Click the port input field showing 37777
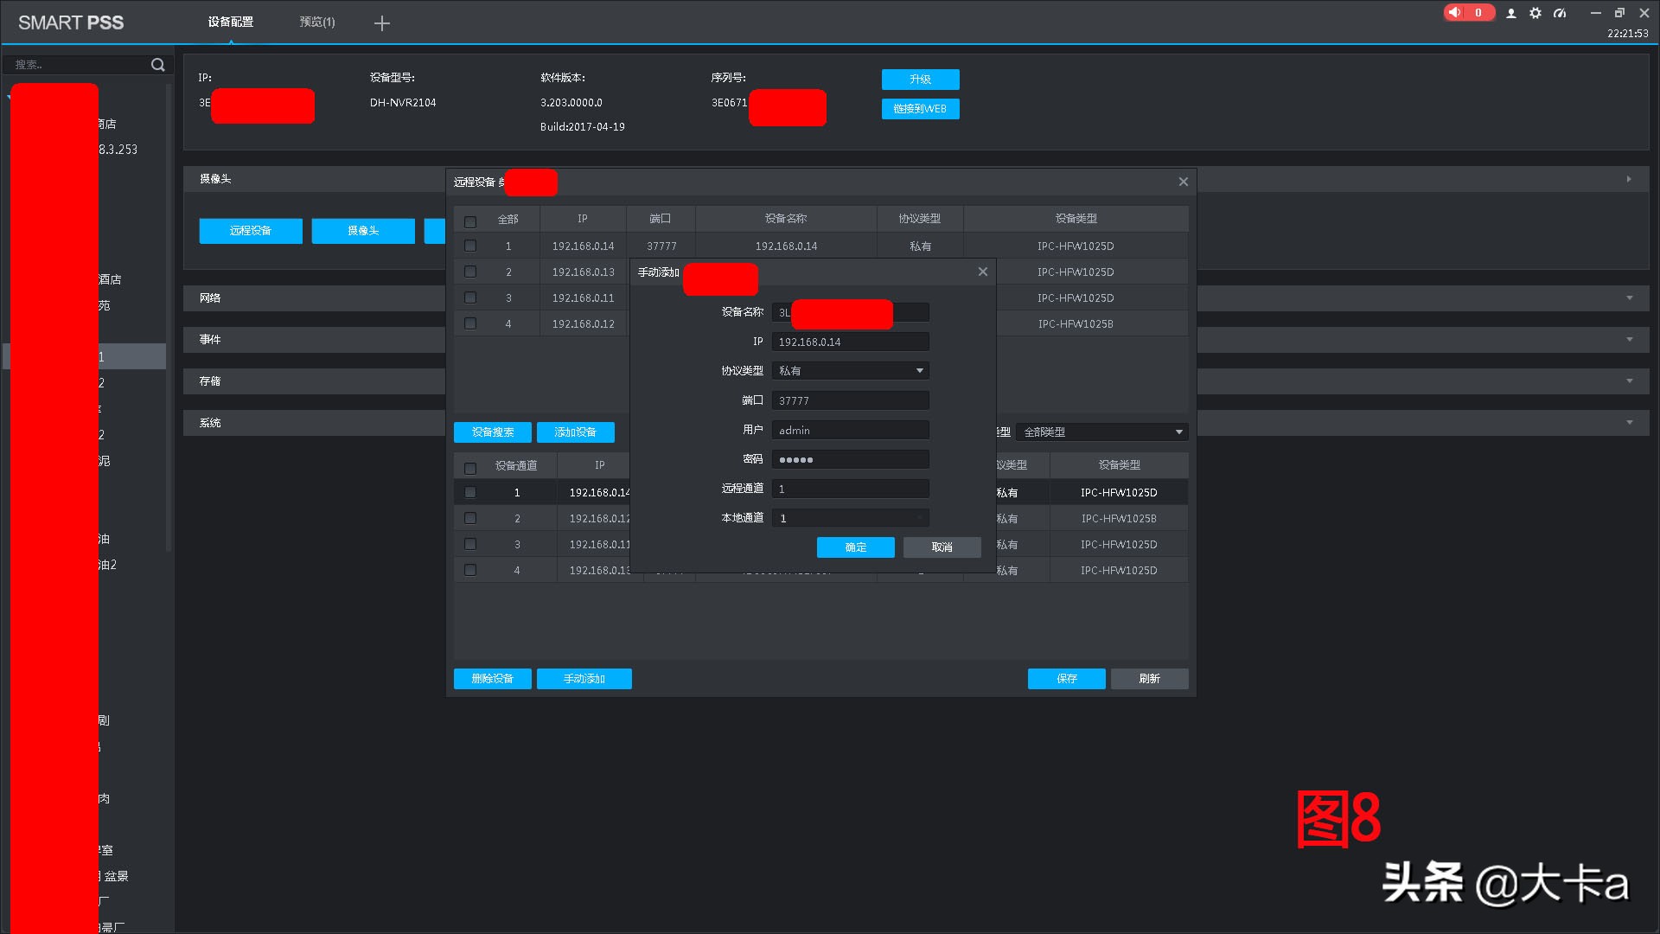This screenshot has height=934, width=1660. pos(850,400)
